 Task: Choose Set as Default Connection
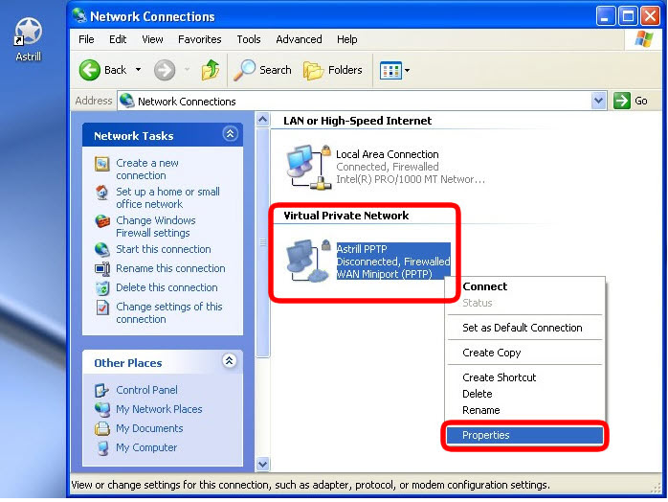[524, 328]
